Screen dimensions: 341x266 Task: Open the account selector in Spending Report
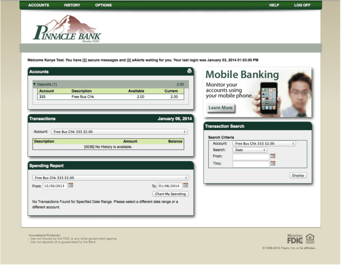pyautogui.click(x=110, y=178)
